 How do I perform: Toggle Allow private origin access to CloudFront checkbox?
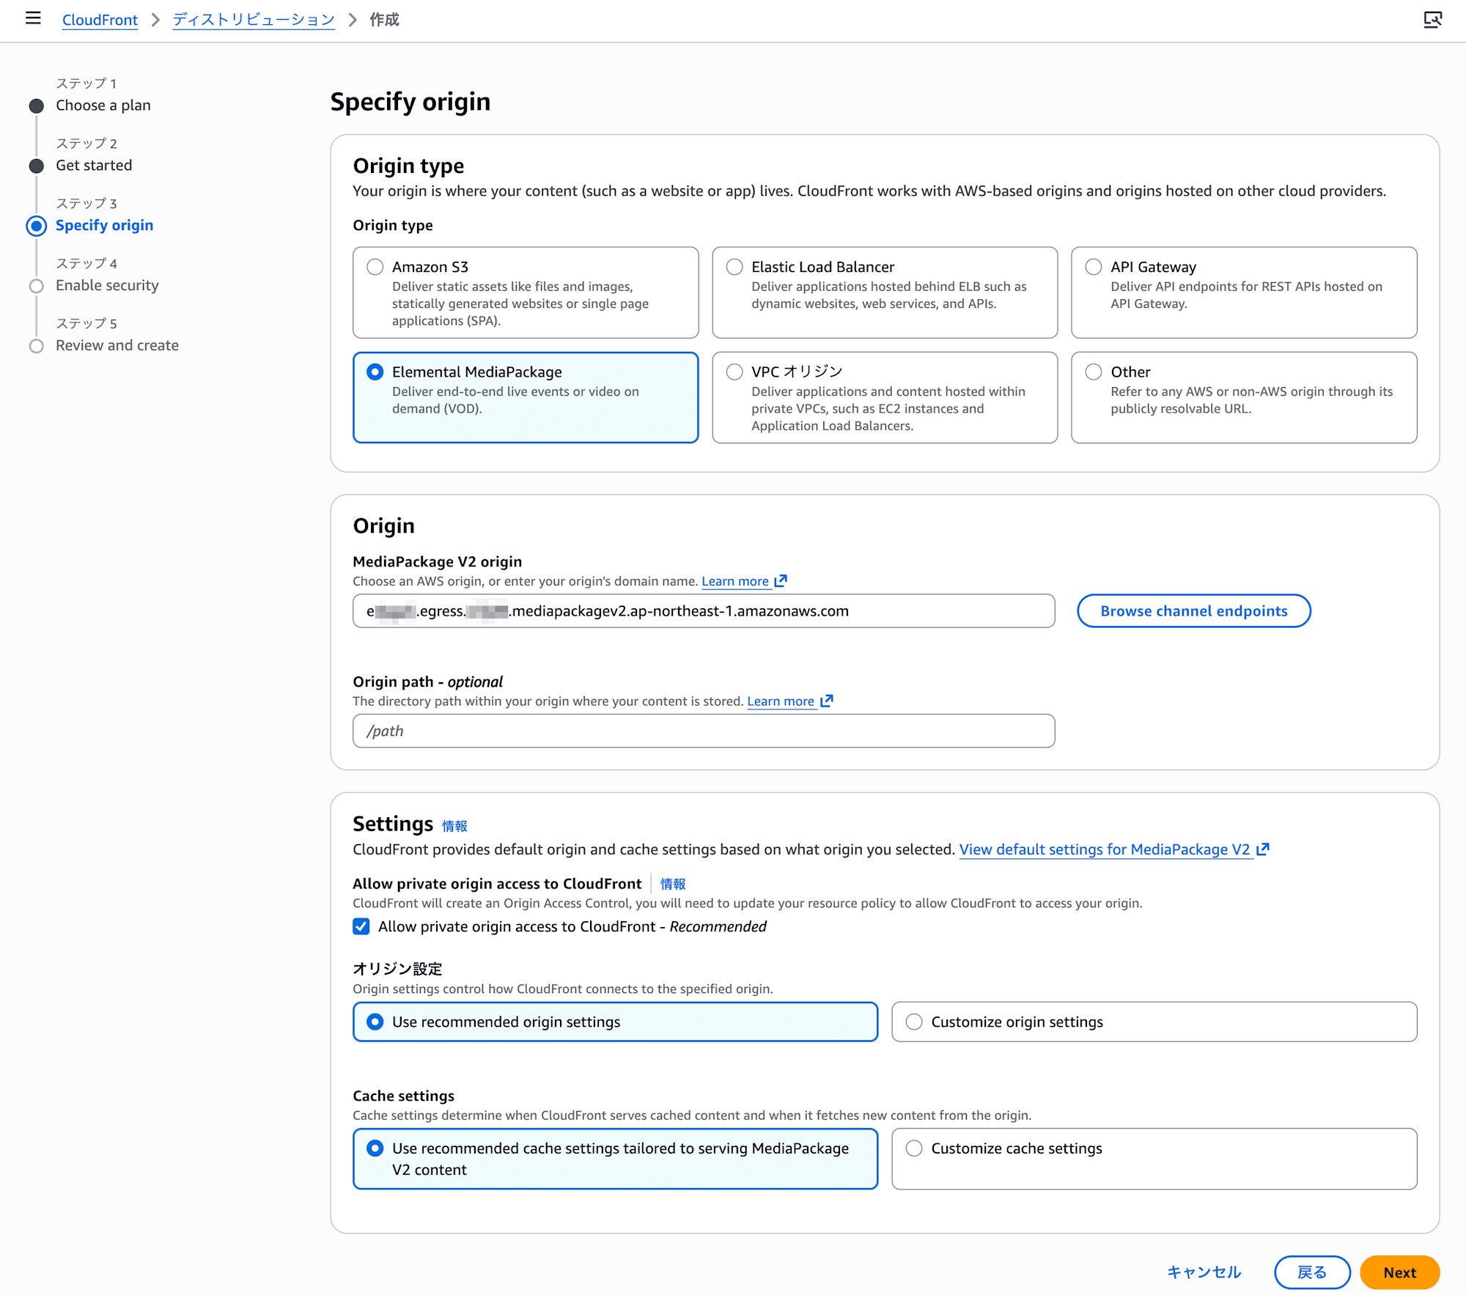pos(361,926)
